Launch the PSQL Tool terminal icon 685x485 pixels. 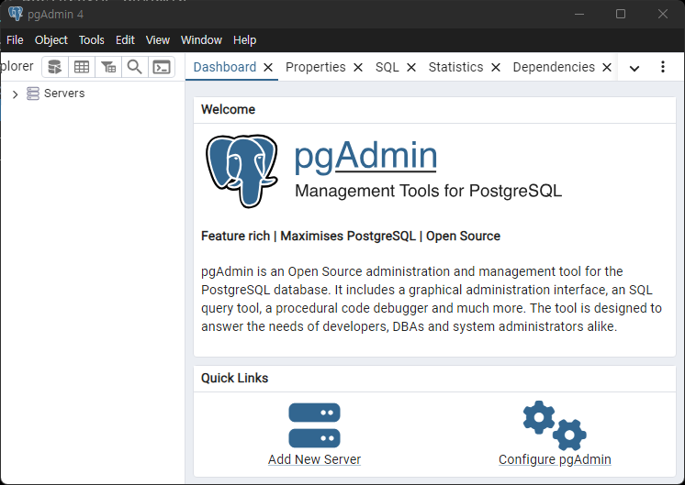click(162, 67)
